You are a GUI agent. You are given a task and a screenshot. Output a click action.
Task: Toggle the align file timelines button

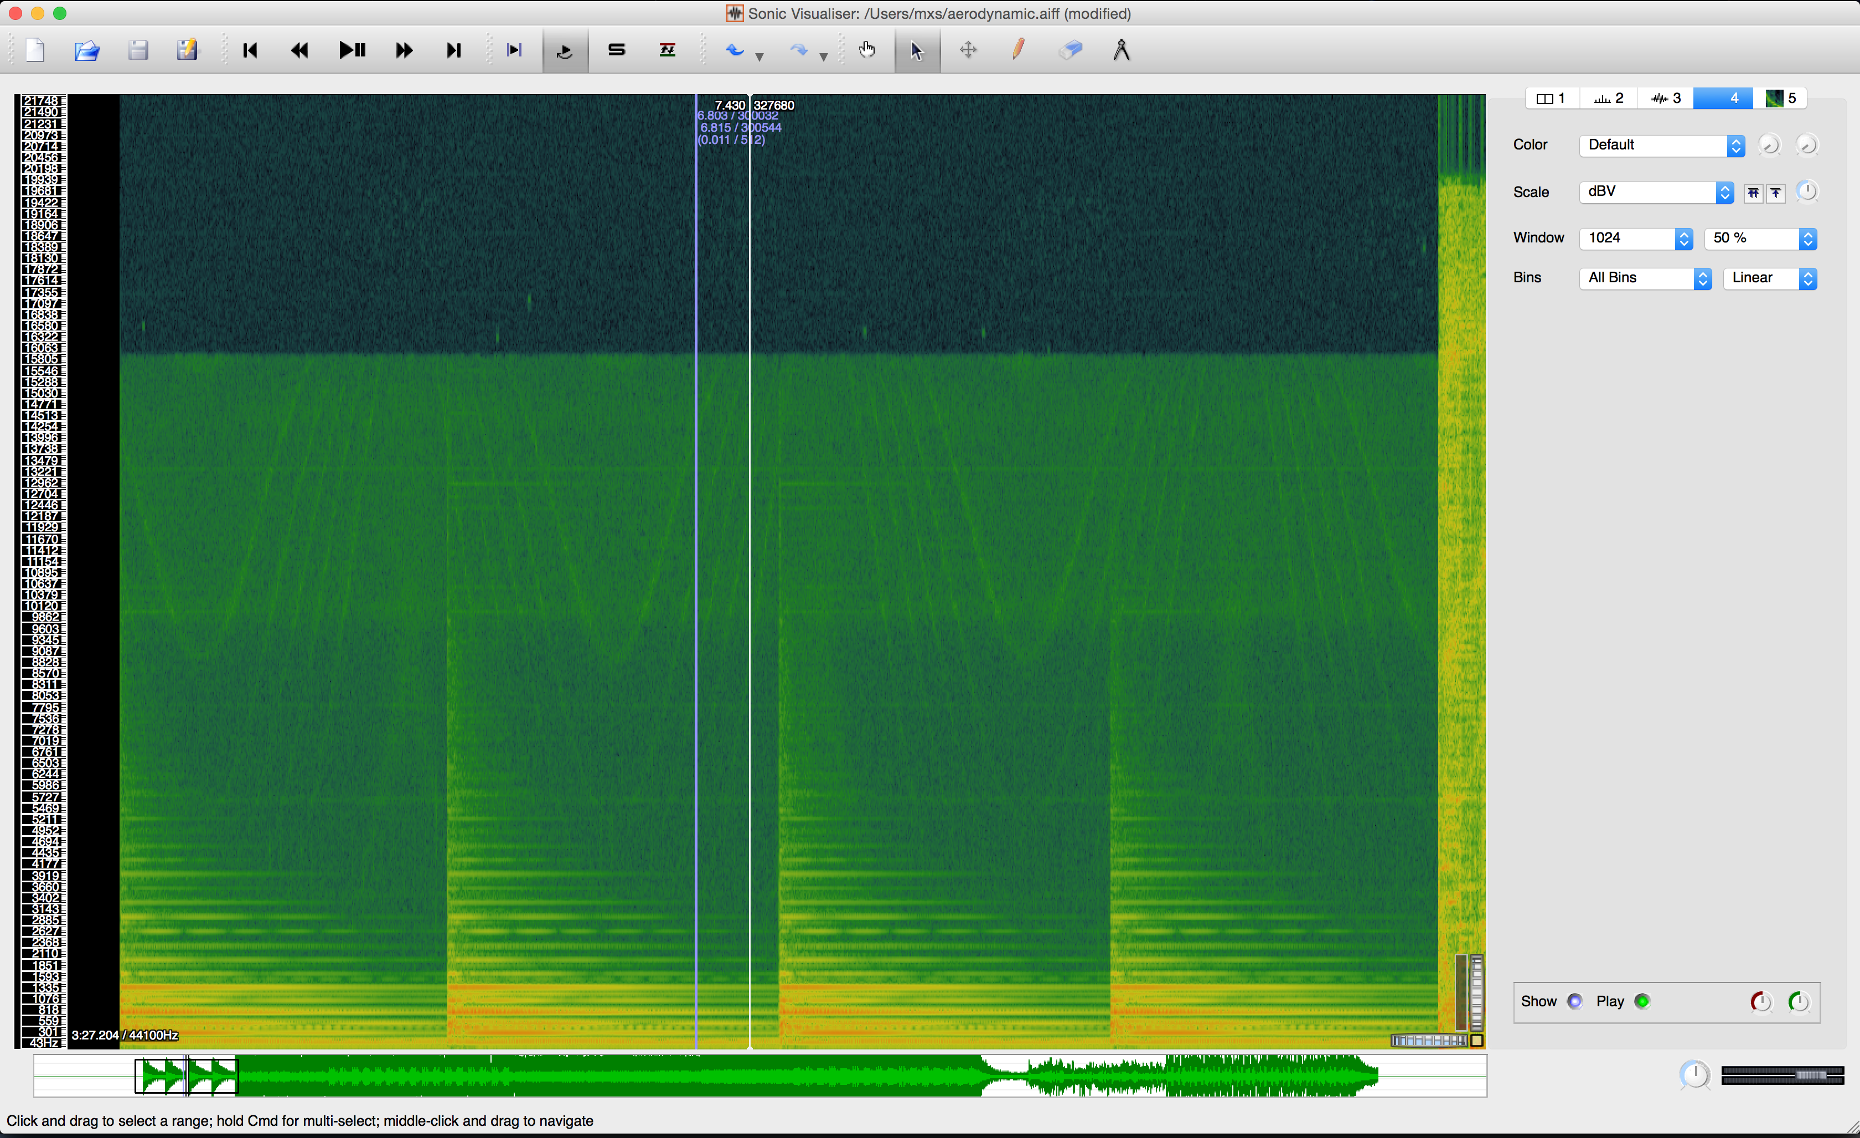[x=667, y=50]
